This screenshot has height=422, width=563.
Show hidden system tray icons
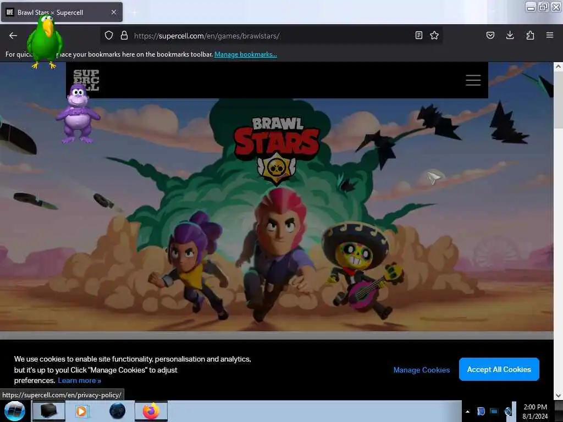(467, 412)
